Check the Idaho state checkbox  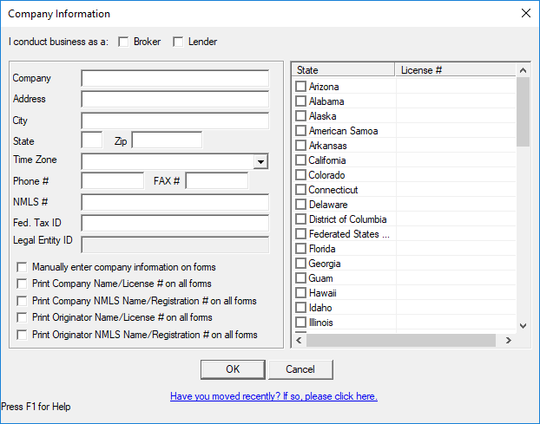300,308
